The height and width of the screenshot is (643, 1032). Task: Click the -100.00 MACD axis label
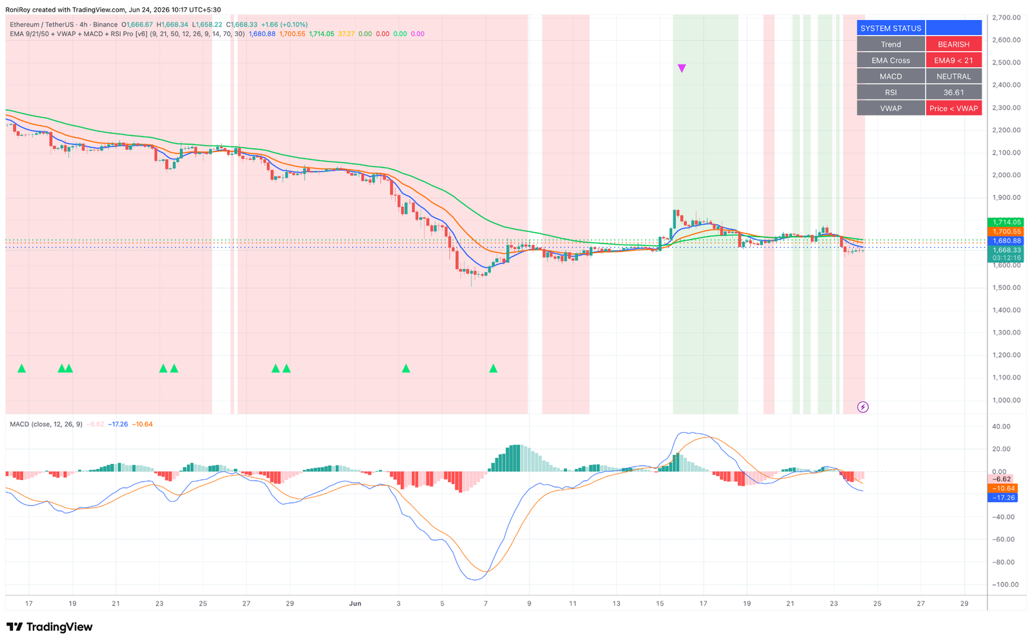[x=1004, y=585]
